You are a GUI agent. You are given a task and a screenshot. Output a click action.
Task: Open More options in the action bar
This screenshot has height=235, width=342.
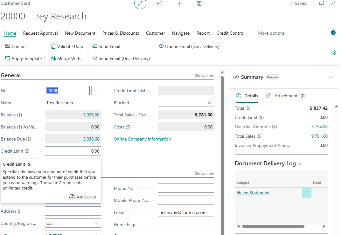[271, 33]
